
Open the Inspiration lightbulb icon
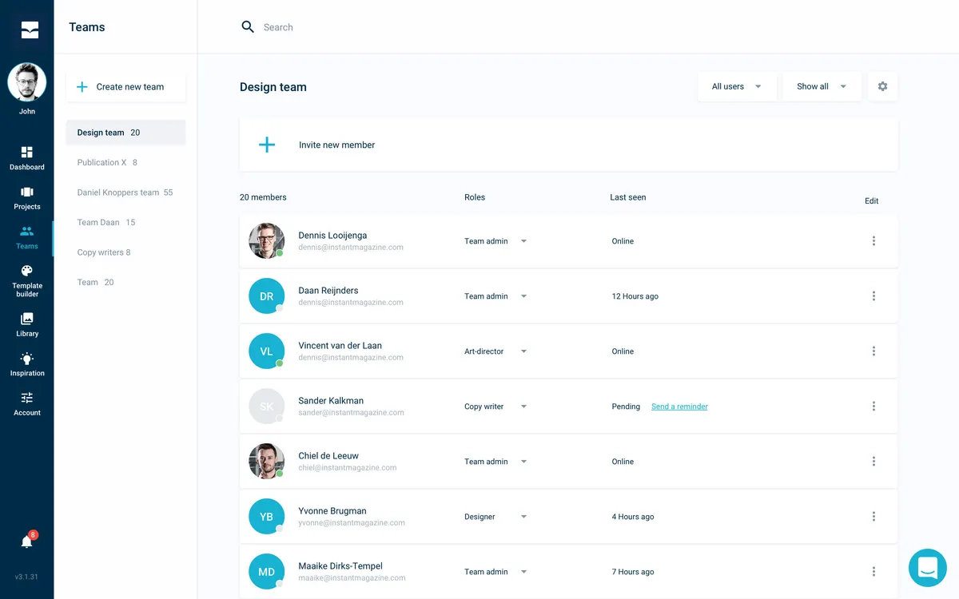[x=27, y=359]
